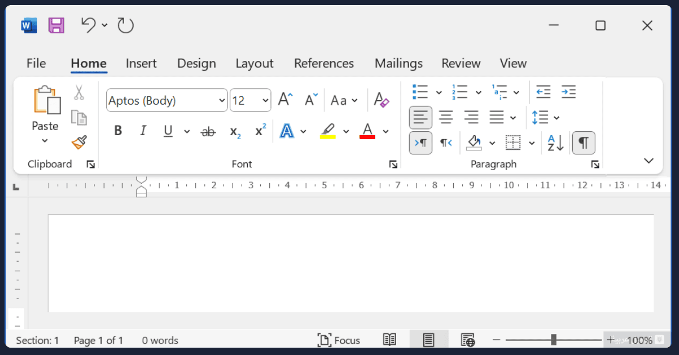Toggle bold formatting
This screenshot has width=679, height=355.
pos(118,131)
